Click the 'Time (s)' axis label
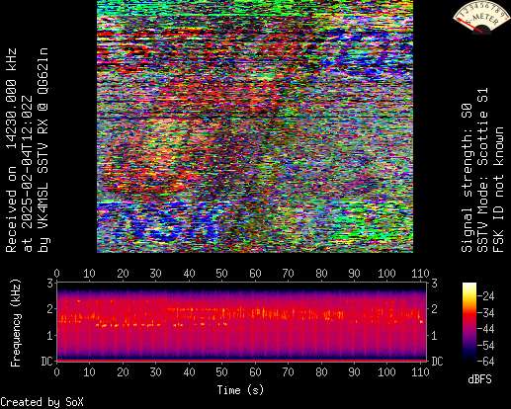This screenshot has height=409, width=511. point(240,390)
